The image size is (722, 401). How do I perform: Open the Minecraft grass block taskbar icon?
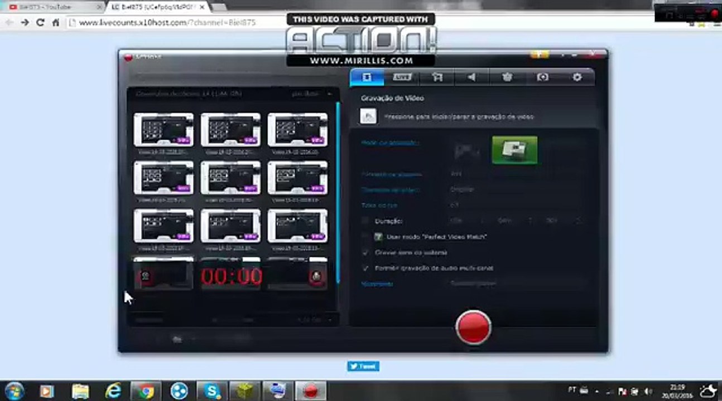[245, 391]
